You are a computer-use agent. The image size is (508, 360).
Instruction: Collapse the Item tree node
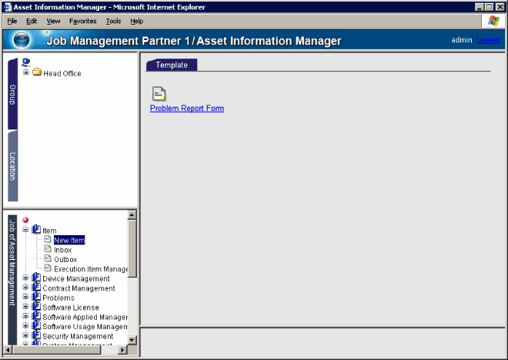click(25, 230)
